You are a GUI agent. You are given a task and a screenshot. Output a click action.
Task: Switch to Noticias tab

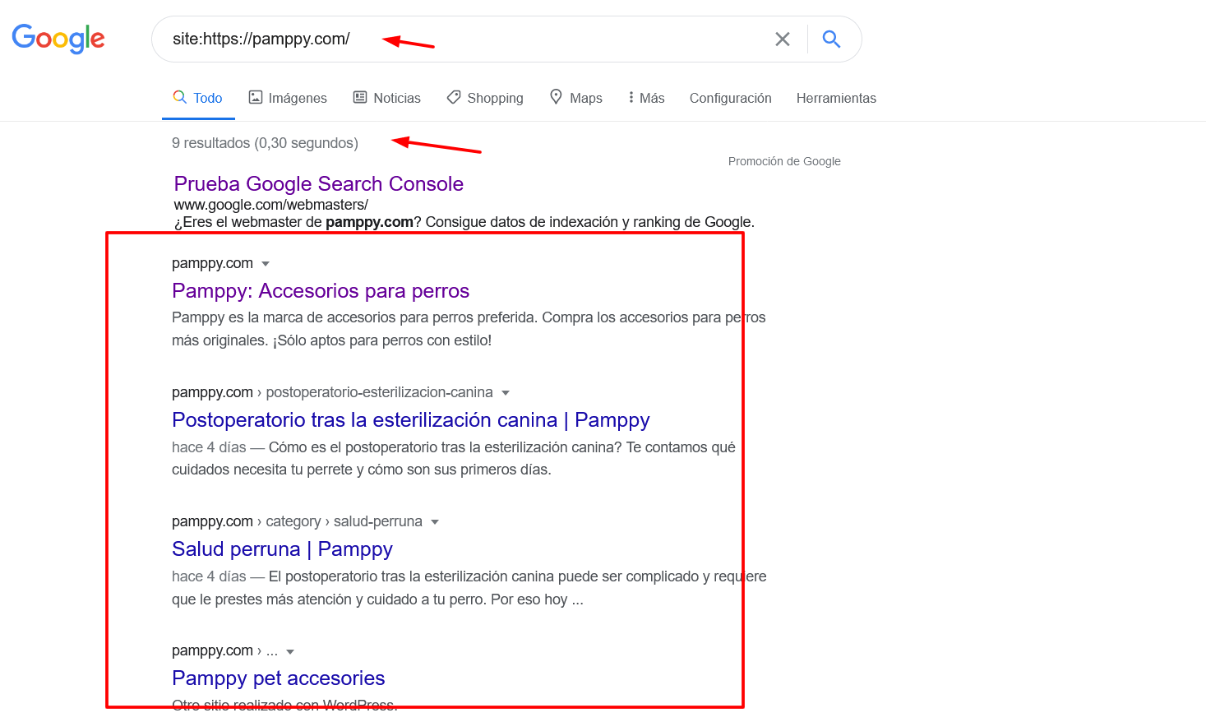pos(386,98)
